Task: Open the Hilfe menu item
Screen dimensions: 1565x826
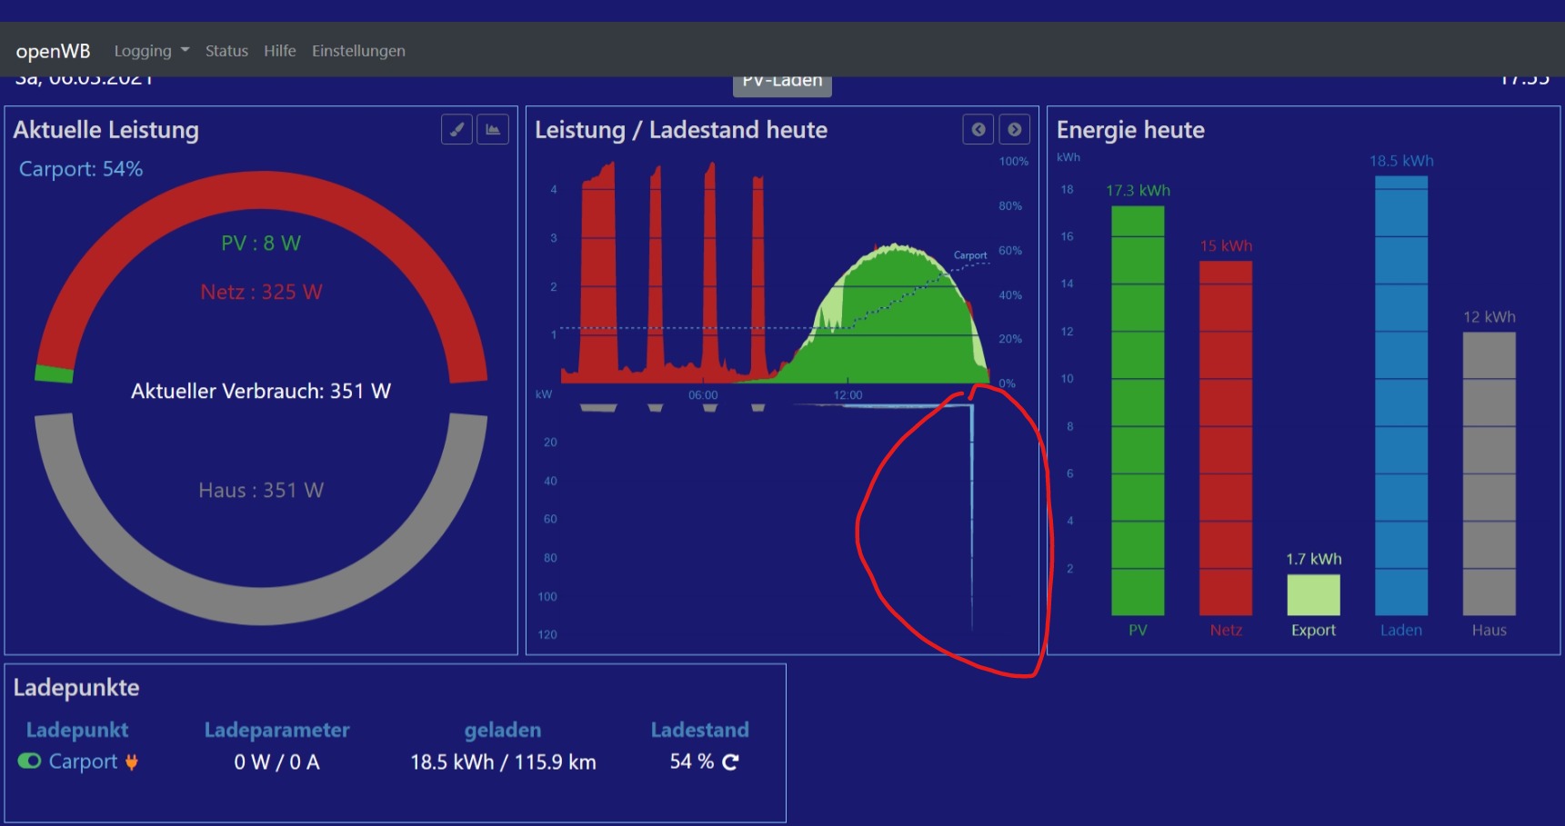Action: pyautogui.click(x=280, y=51)
